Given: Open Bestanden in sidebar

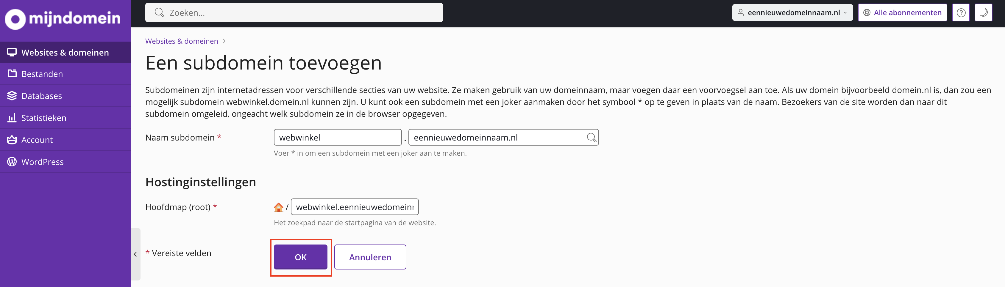Looking at the screenshot, I should [x=42, y=74].
